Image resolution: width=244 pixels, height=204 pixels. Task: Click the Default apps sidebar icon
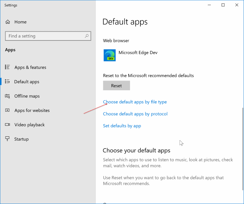point(7,82)
